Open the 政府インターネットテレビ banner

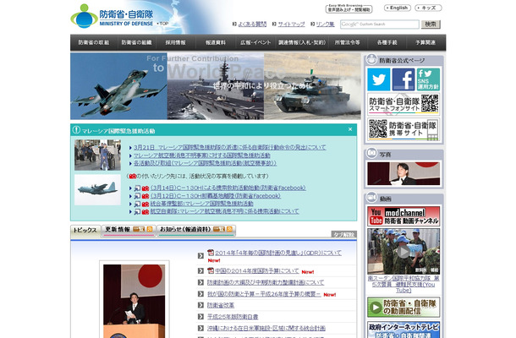point(403,330)
